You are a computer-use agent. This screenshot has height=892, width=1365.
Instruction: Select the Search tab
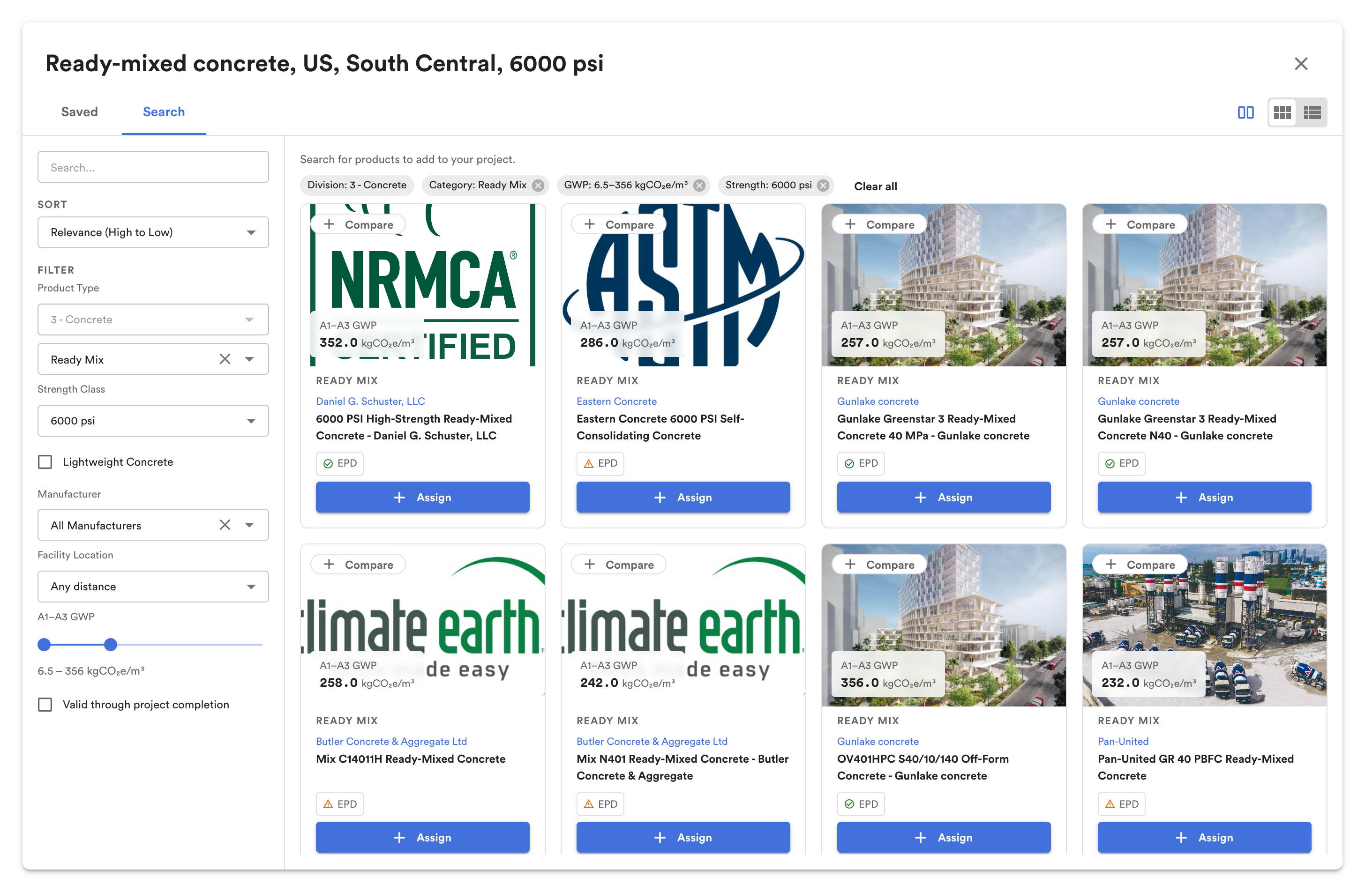pos(164,112)
